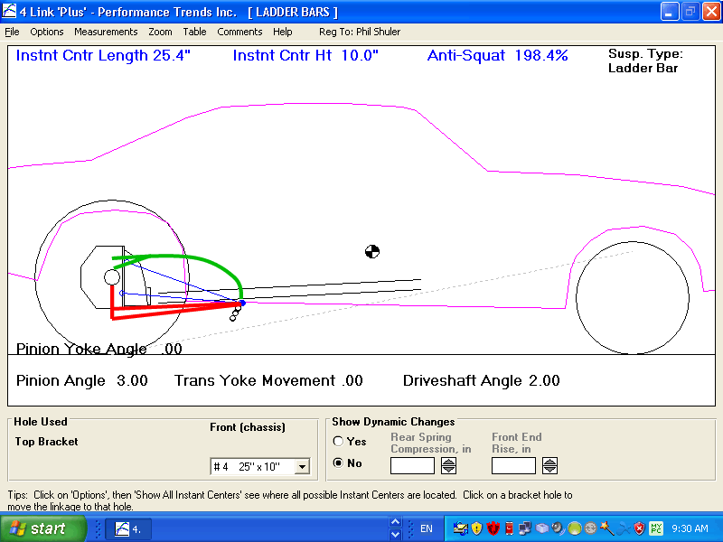Open the Options menu
Image resolution: width=723 pixels, height=542 pixels.
(47, 32)
